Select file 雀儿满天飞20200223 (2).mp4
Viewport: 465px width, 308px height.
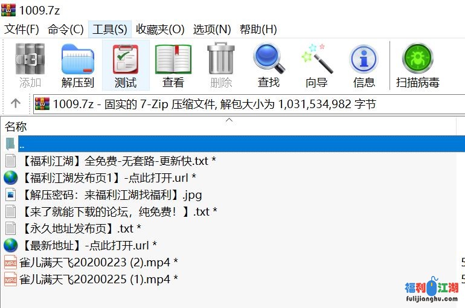(98, 262)
